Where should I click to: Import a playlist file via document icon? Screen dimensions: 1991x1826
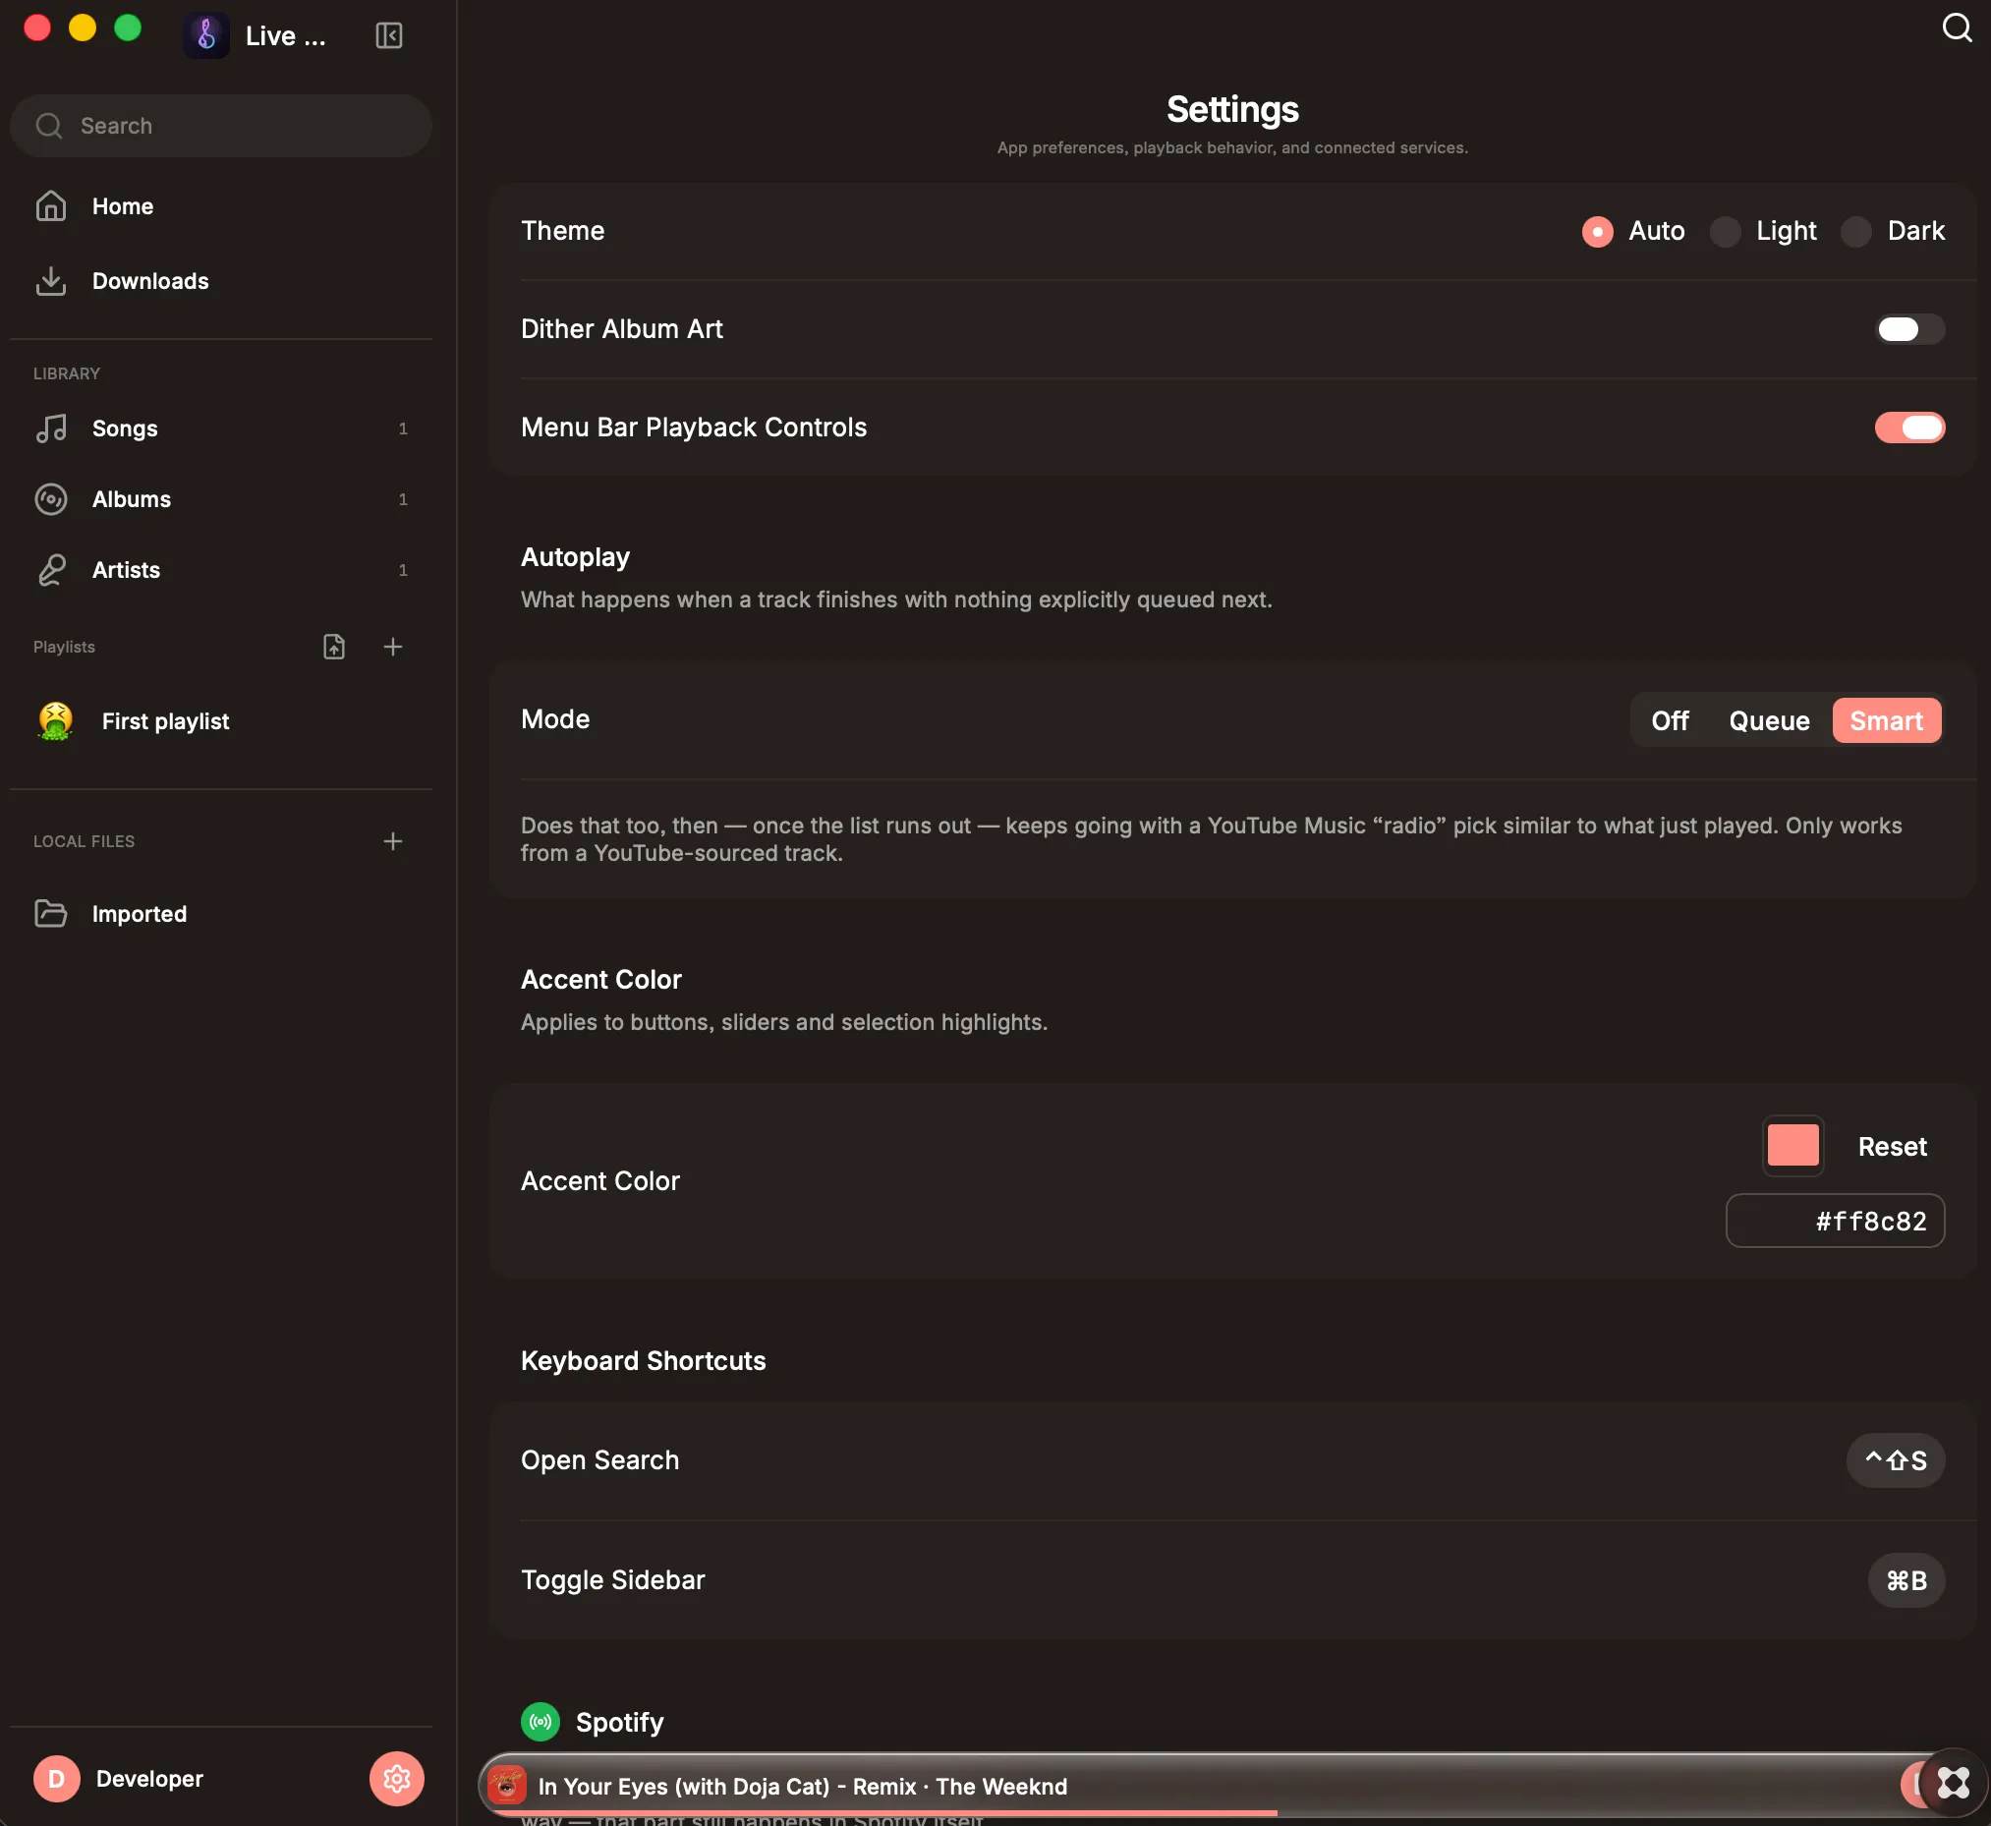pyautogui.click(x=334, y=648)
